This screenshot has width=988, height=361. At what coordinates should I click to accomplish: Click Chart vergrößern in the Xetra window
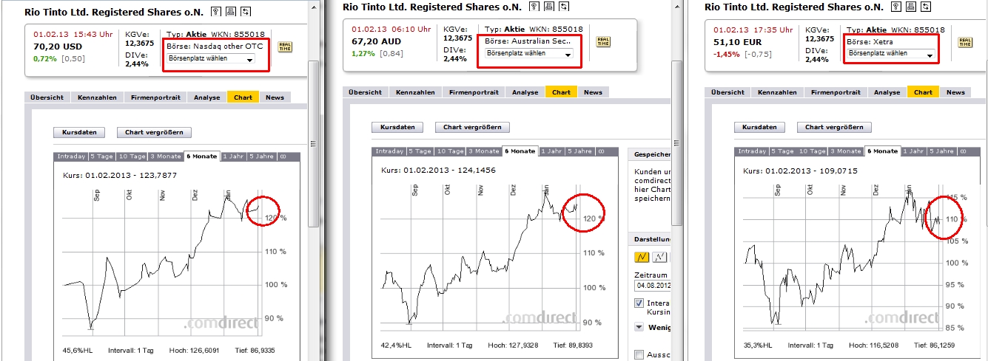coord(835,128)
